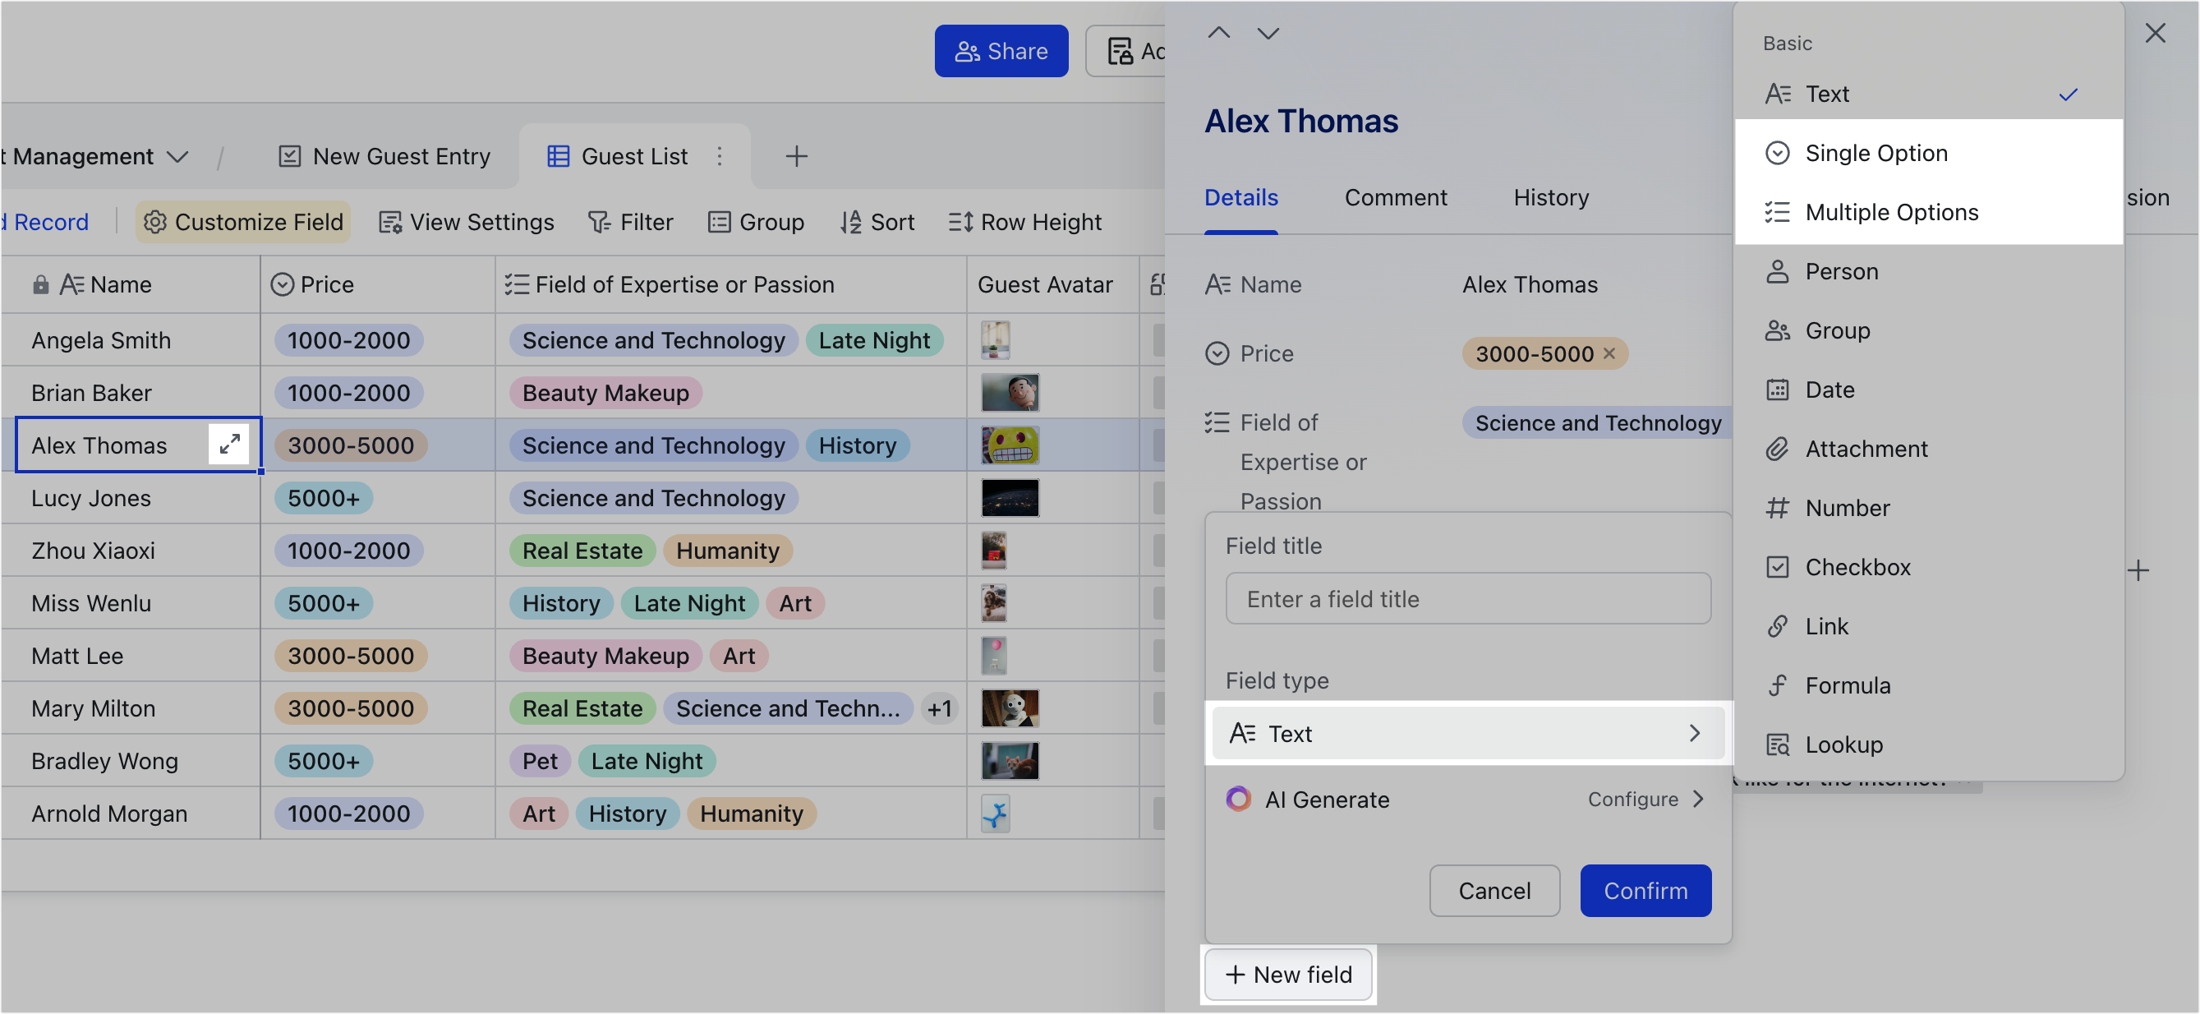The image size is (2200, 1014).
Task: Expand the AI Generate Configure chevron
Action: [1698, 799]
